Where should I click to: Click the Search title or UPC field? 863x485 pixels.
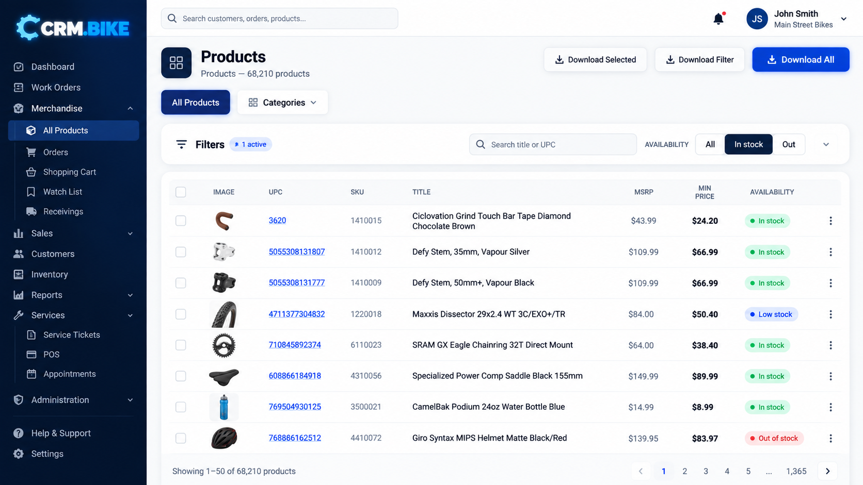coord(553,144)
